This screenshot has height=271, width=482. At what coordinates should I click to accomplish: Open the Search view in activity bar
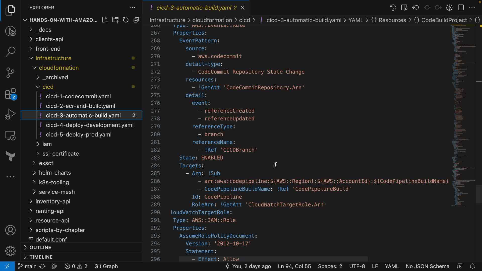10,52
